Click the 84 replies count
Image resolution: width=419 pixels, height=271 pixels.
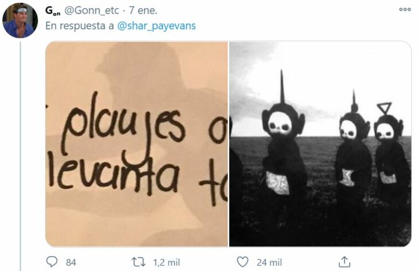point(71,262)
